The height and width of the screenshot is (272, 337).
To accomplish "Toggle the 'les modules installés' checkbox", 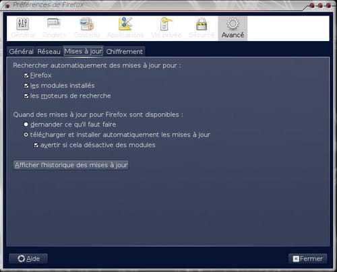I will tap(26, 86).
